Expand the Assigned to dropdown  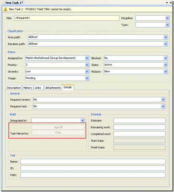coord(87,58)
